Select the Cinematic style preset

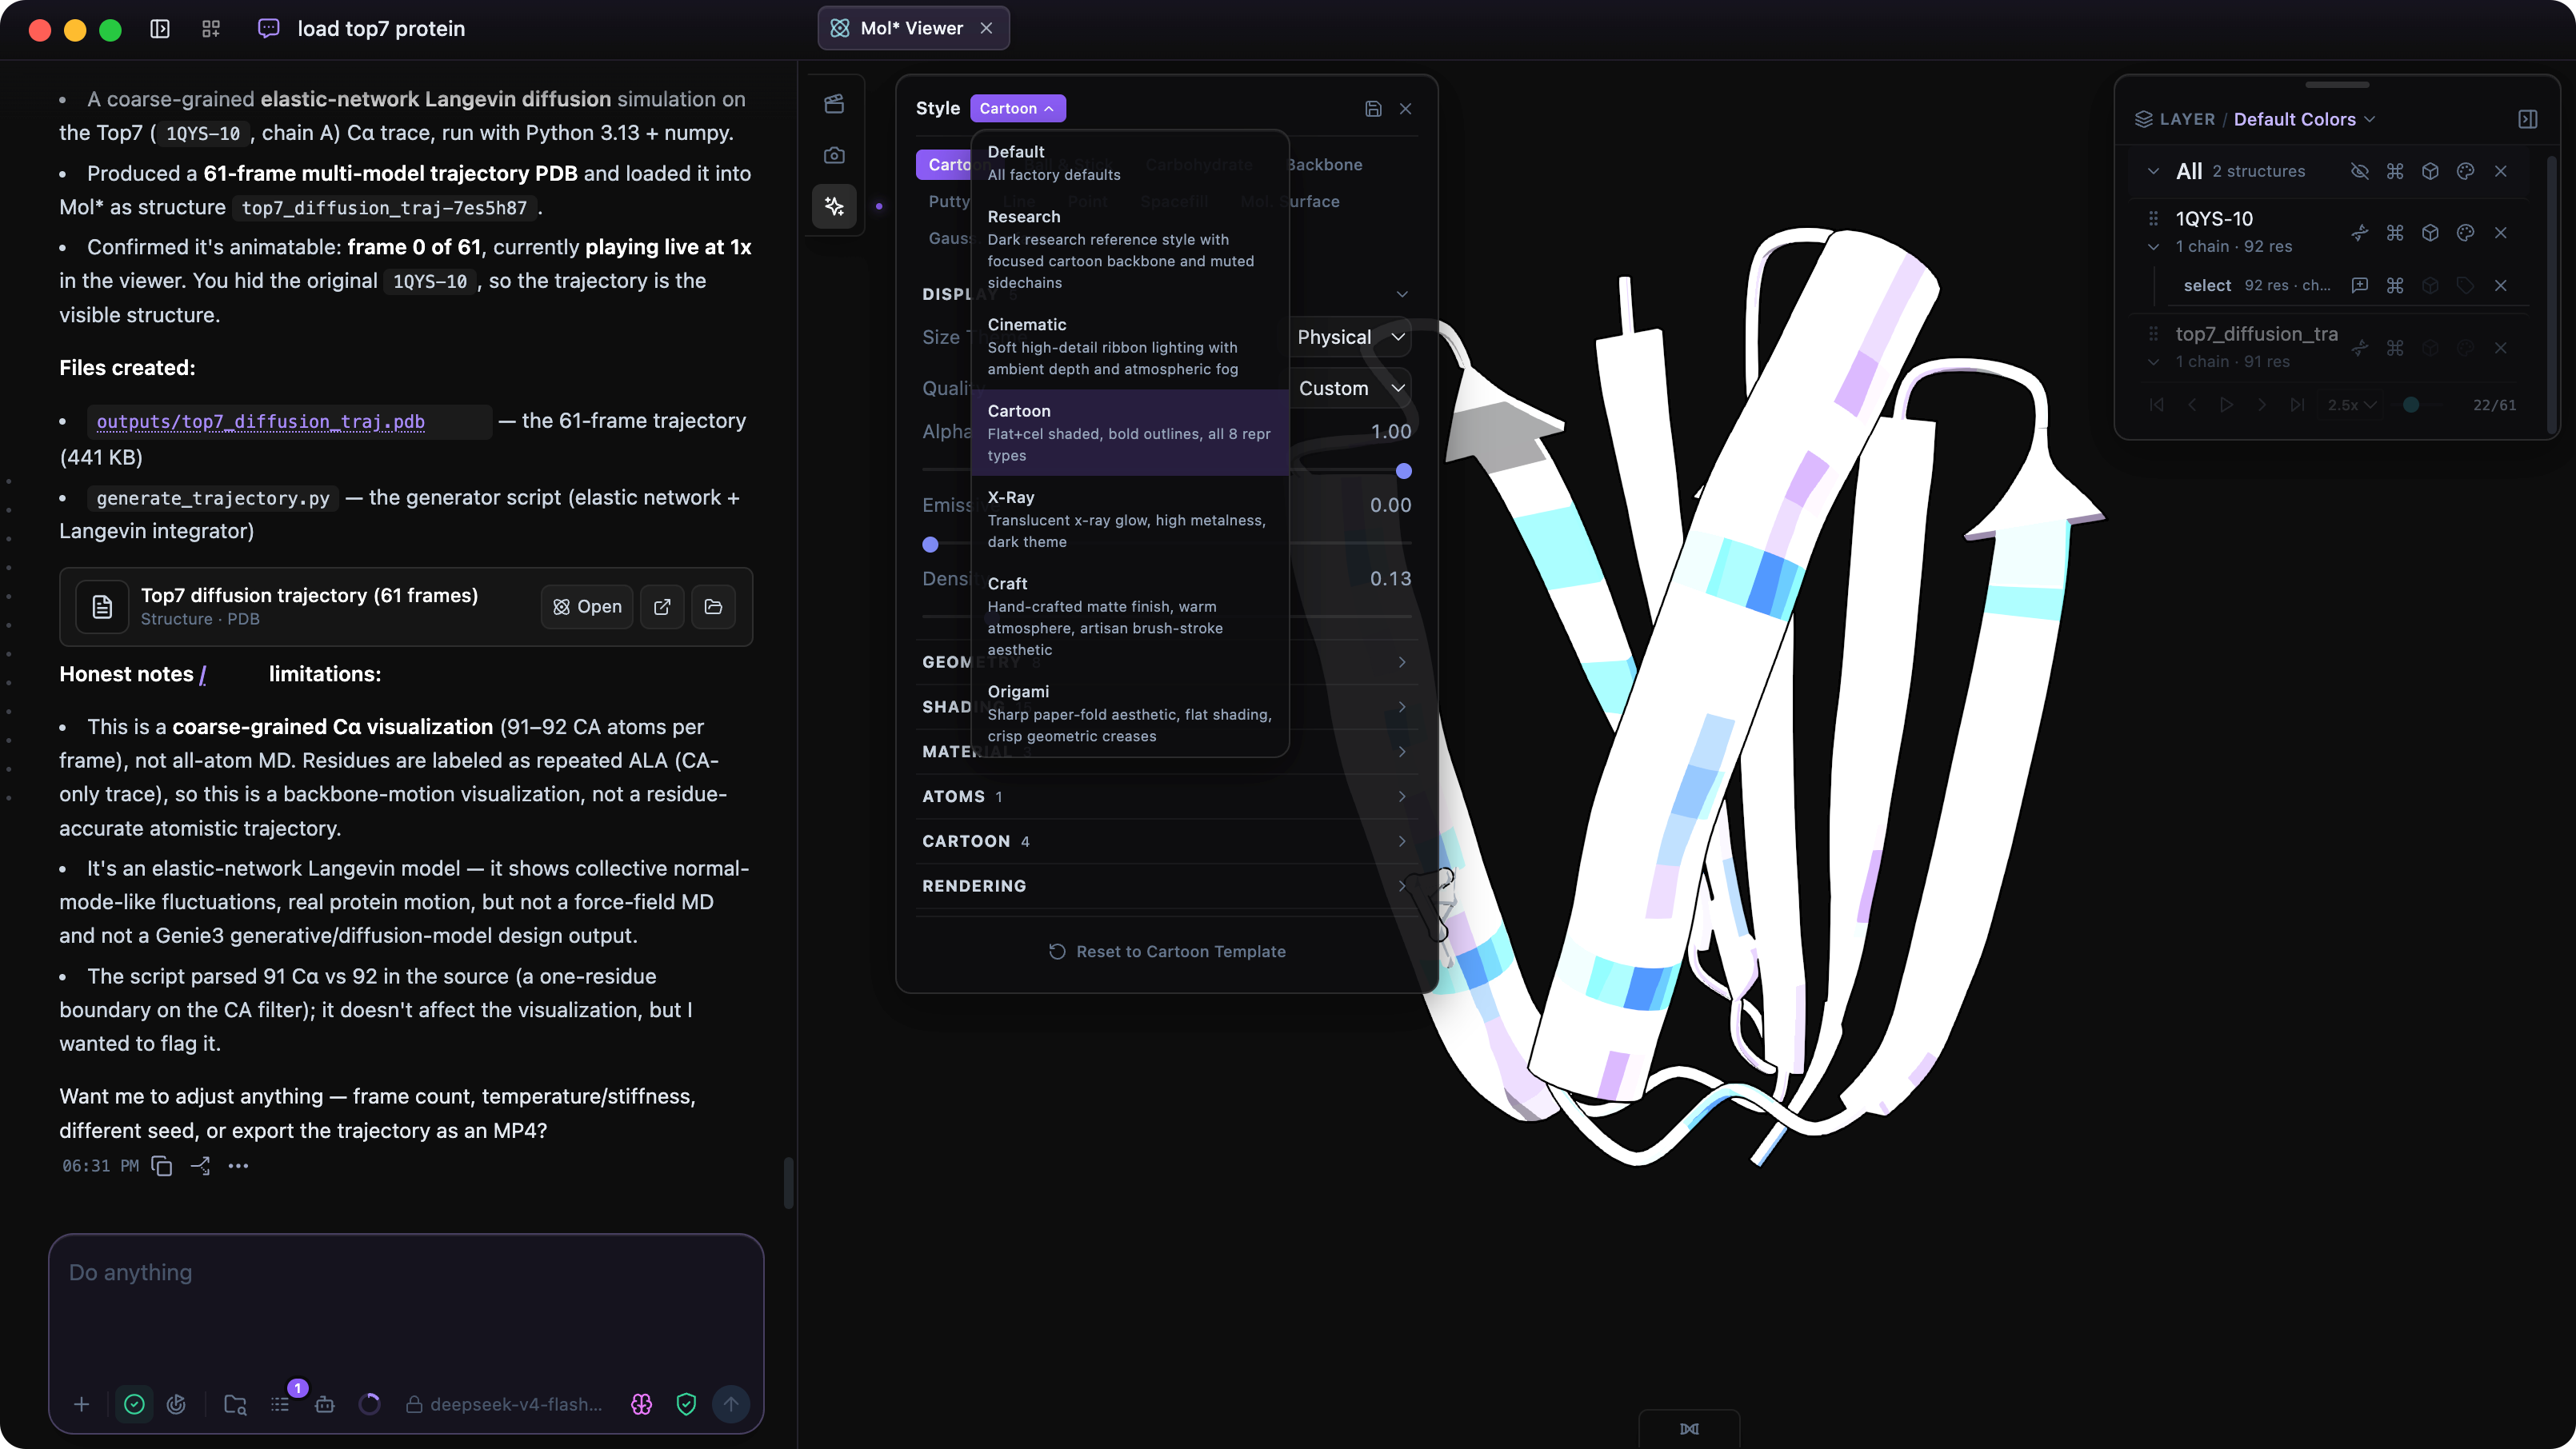point(1129,347)
